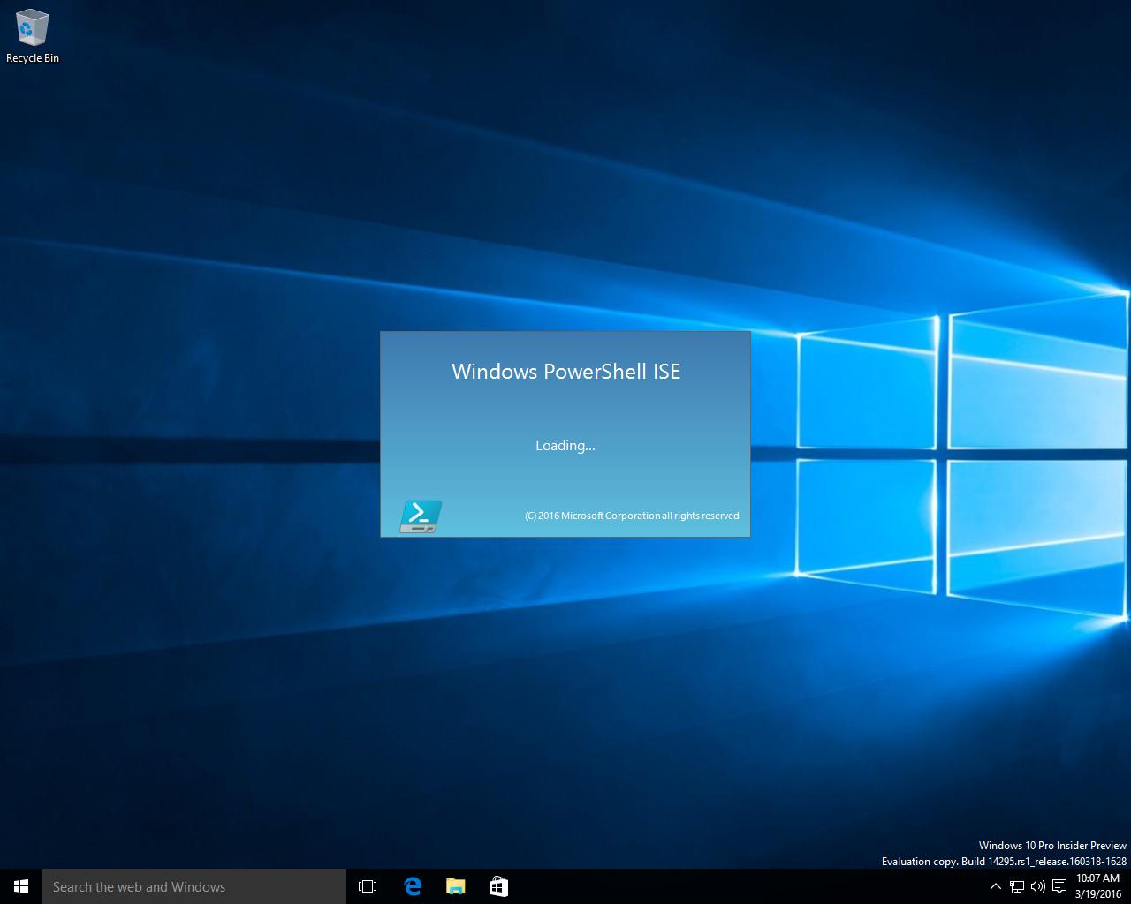Click the Windows Start button
1131x904 pixels.
point(21,886)
